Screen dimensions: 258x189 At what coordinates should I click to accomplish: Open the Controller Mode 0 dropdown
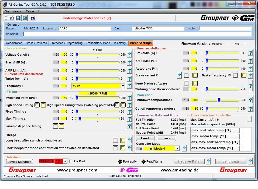tap(177, 148)
